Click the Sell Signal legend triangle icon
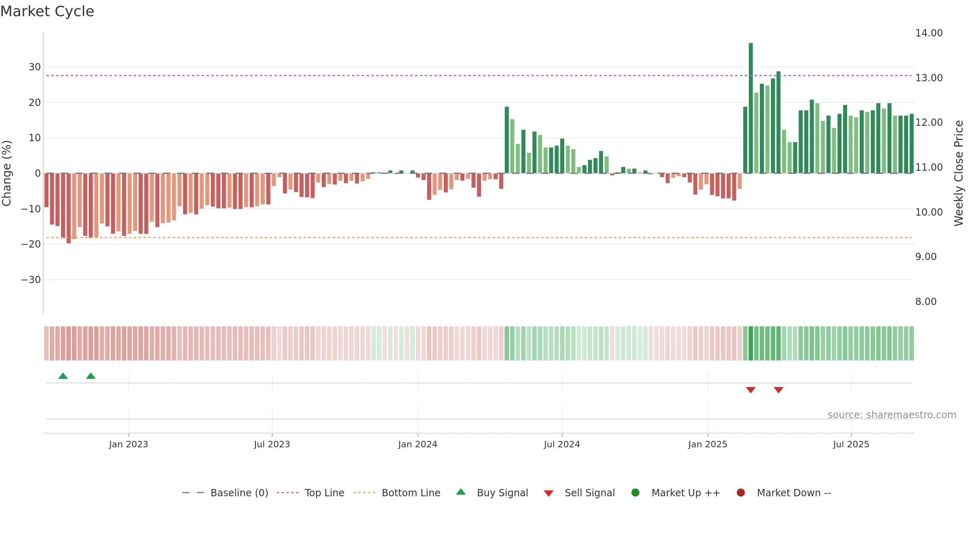Screen dimensions: 970x546 tap(548, 493)
